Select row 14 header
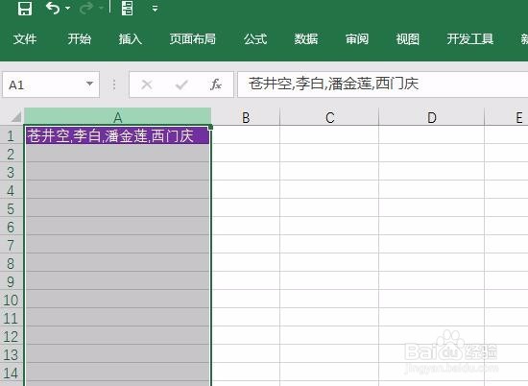 pos(11,373)
